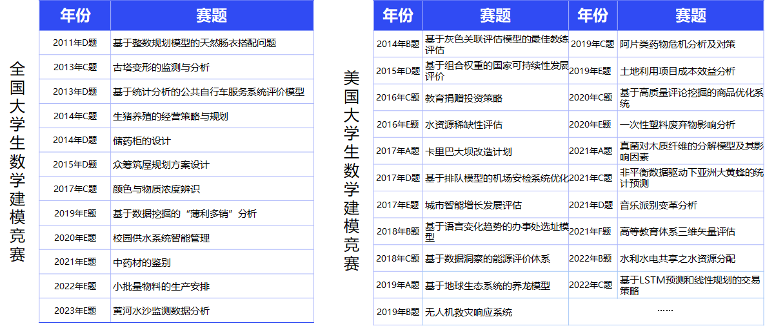Click the row '古塔变形的监测与分析'
765x326 pixels.
click(x=177, y=67)
